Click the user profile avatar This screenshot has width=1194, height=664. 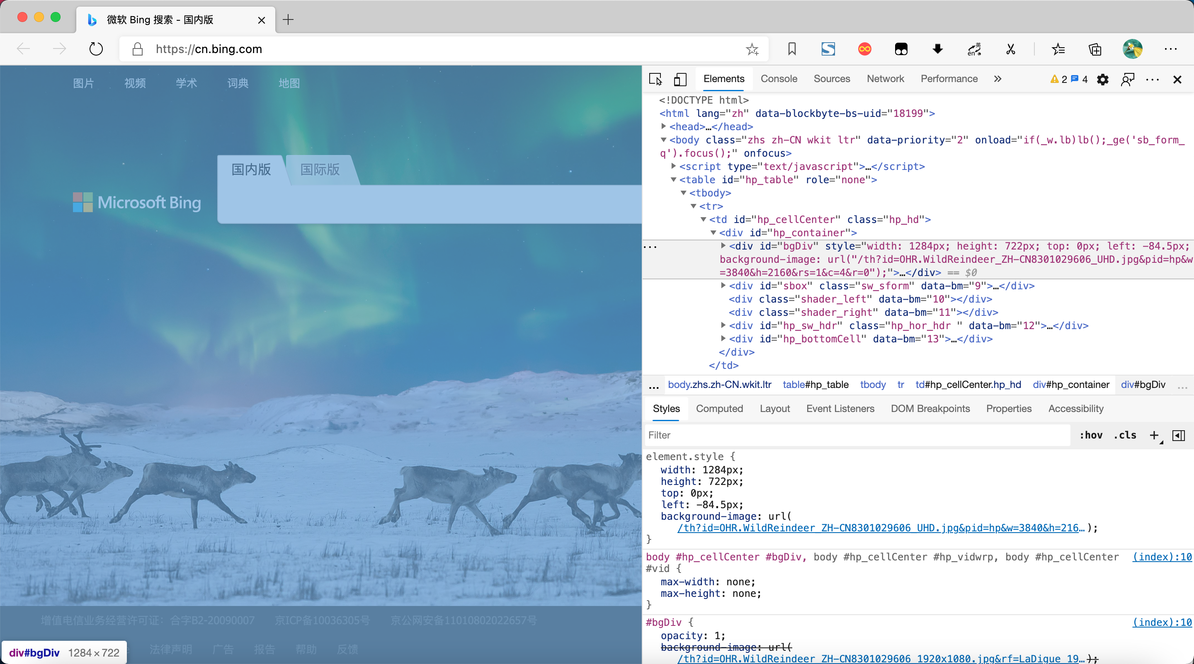click(x=1132, y=49)
